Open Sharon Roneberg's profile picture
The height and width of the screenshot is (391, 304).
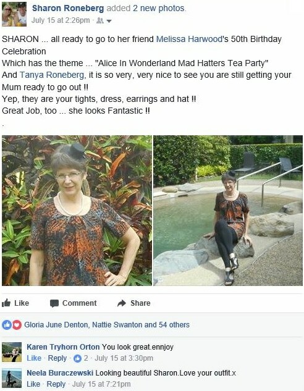14,14
